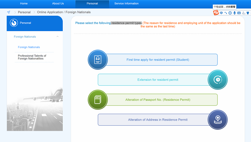Select Foreign Nationals sub-item in sidebar
This screenshot has width=251, height=142.
pos(29,47)
